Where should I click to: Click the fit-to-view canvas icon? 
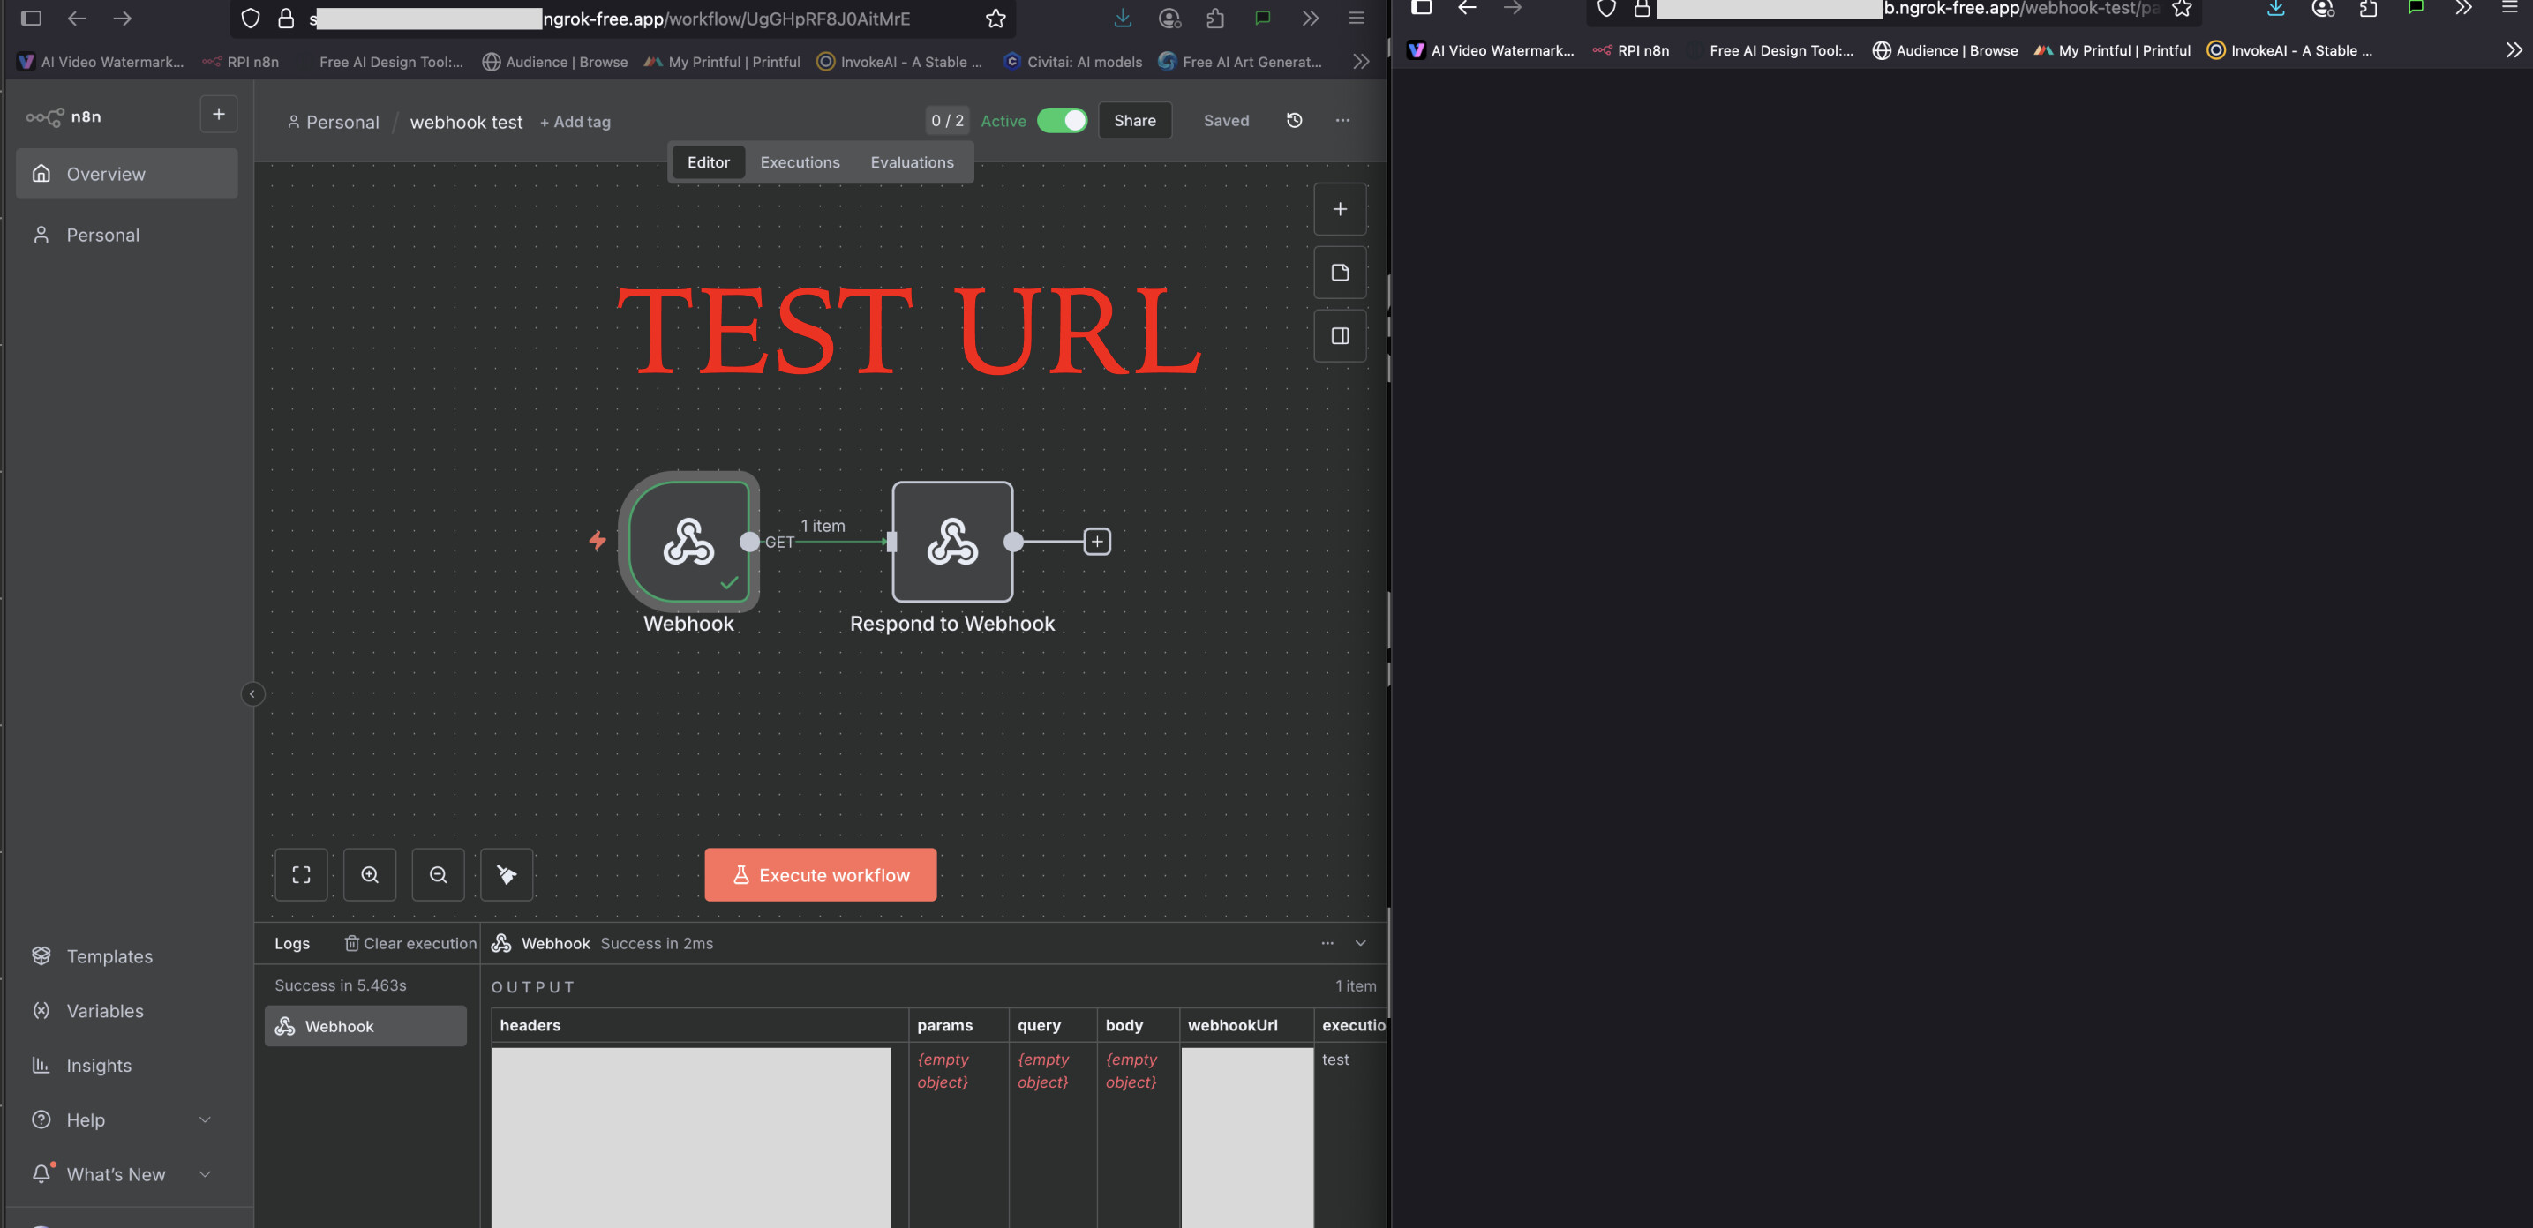tap(301, 874)
